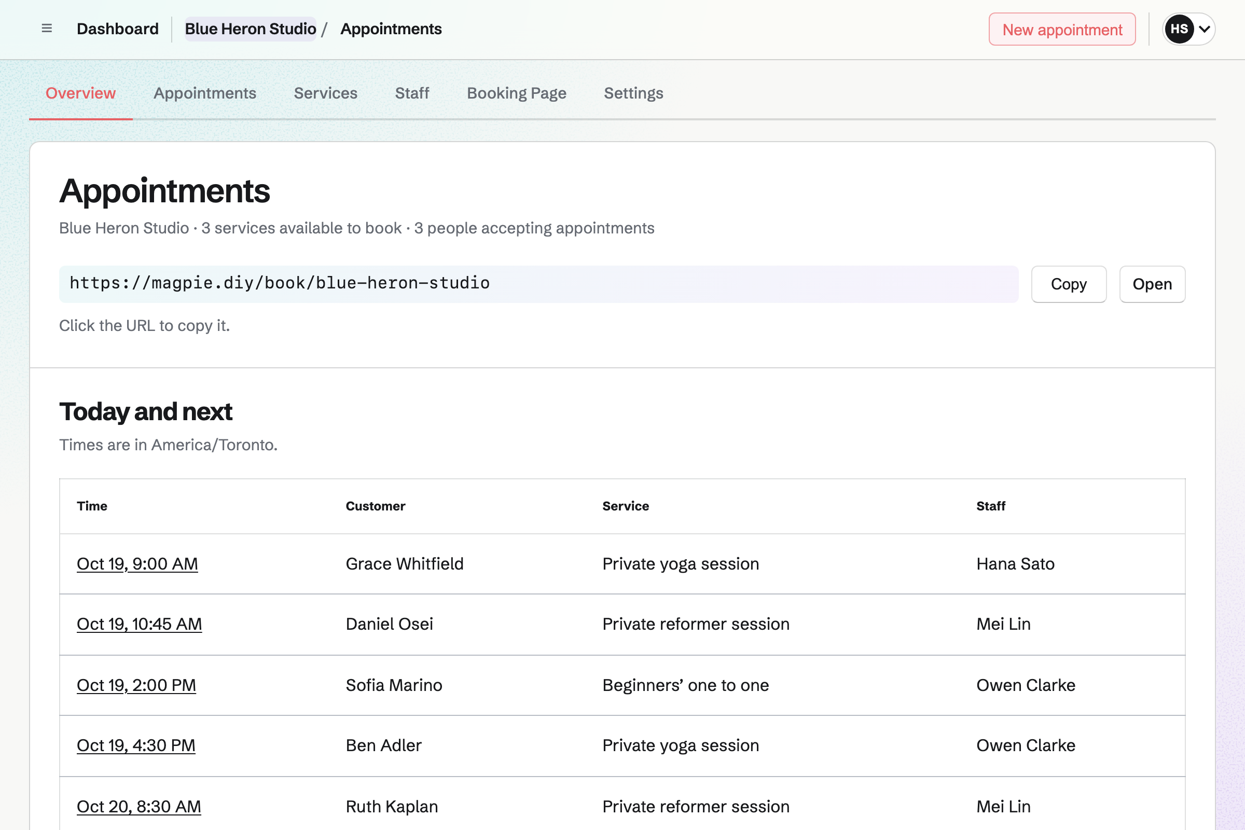Screen dimensions: 1245x830
Task: Select Blue Heron Studio breadcrumb
Action: tap(251, 29)
